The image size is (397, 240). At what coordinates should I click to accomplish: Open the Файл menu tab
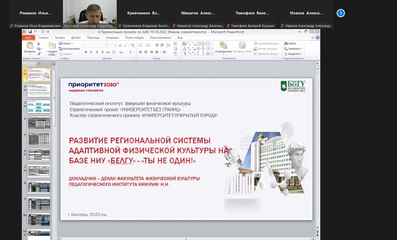coord(28,37)
